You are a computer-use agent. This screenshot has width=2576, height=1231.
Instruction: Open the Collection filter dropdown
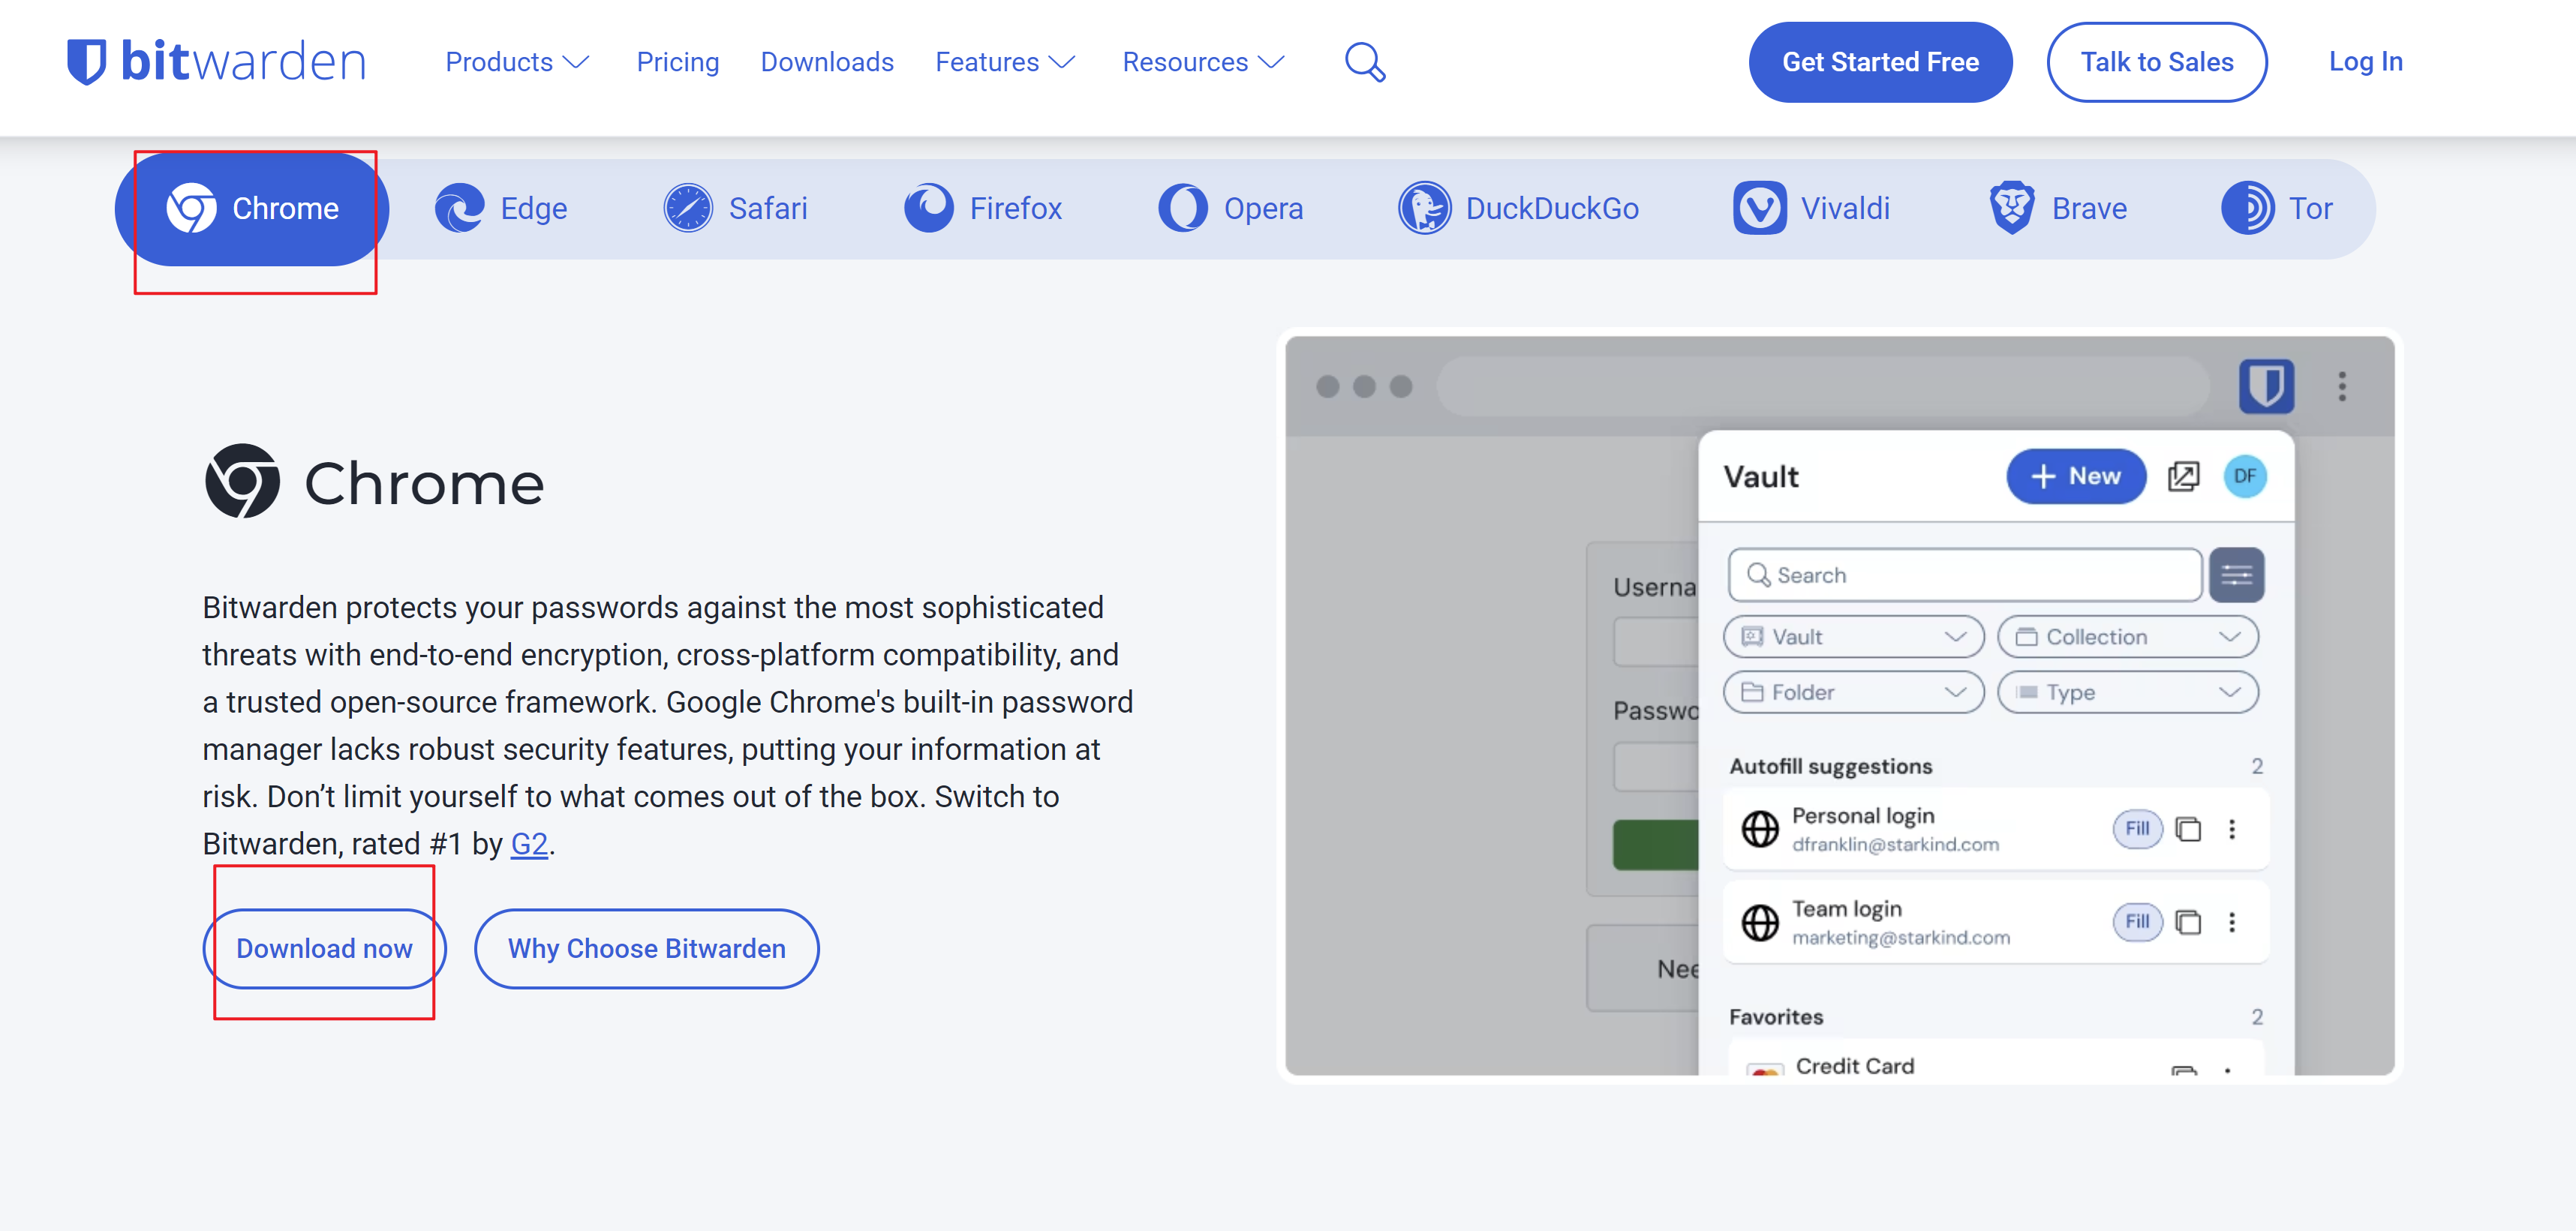pos(2128,637)
